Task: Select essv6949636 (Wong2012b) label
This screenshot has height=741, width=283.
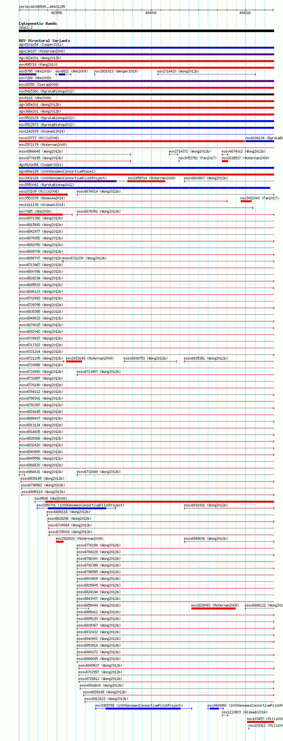Action: tap(206, 539)
